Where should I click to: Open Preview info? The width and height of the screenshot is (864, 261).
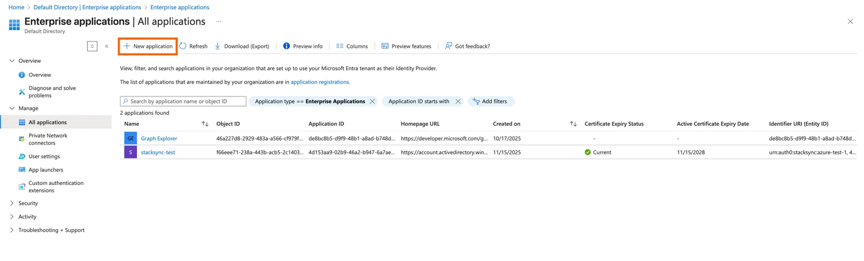click(303, 46)
